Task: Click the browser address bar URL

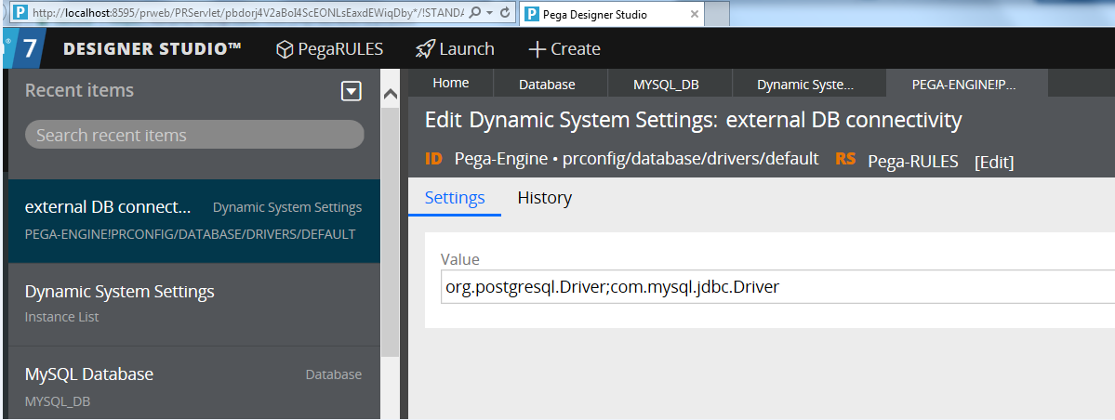Action: [x=248, y=13]
